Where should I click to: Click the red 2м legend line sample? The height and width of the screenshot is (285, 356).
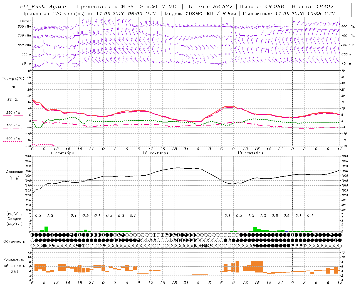[x=13, y=90]
